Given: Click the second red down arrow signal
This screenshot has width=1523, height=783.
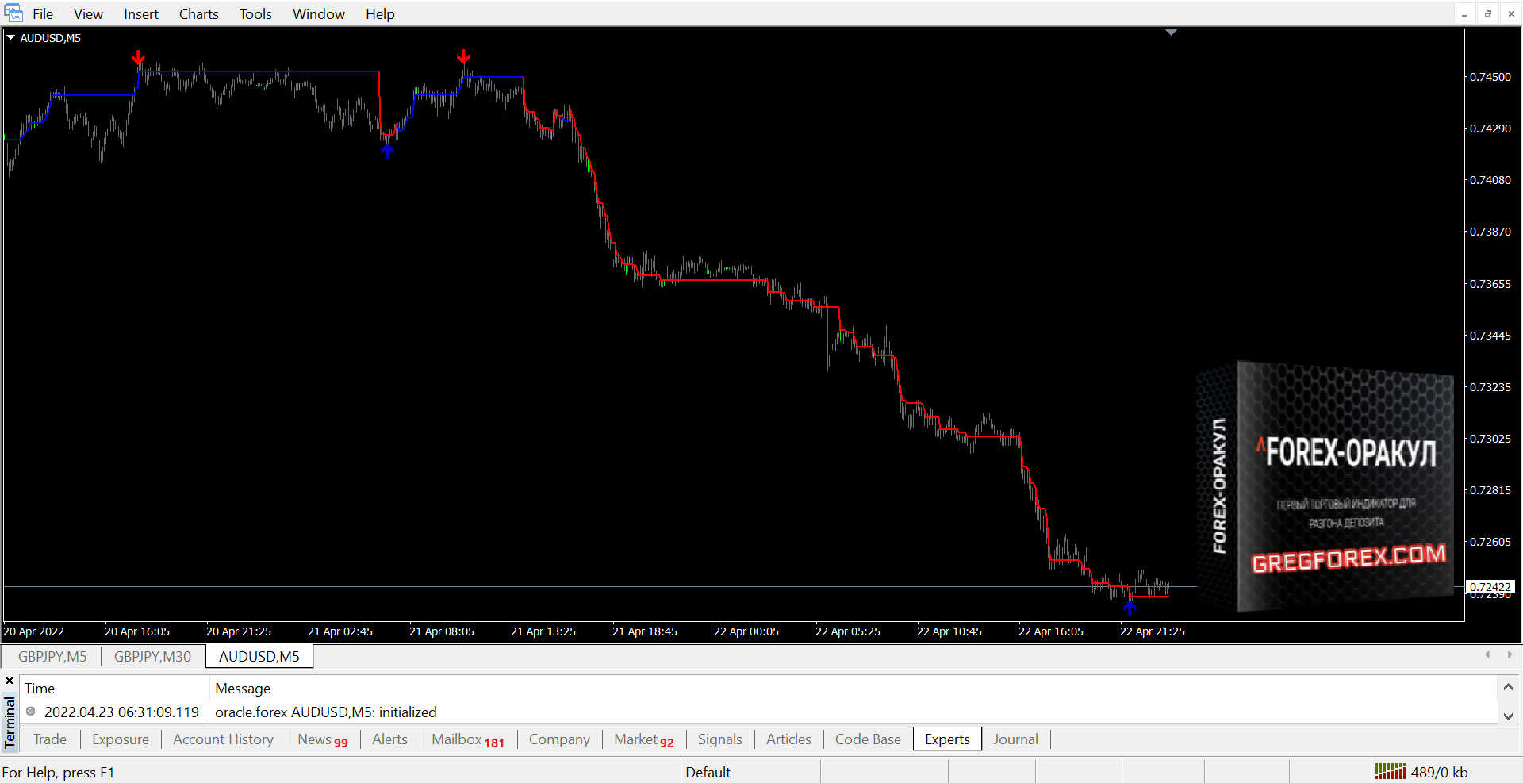Looking at the screenshot, I should coord(463,57).
